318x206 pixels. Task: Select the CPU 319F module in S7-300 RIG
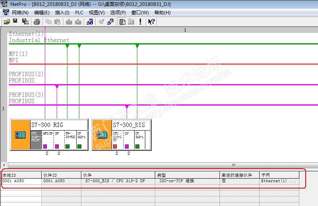tap(36, 140)
